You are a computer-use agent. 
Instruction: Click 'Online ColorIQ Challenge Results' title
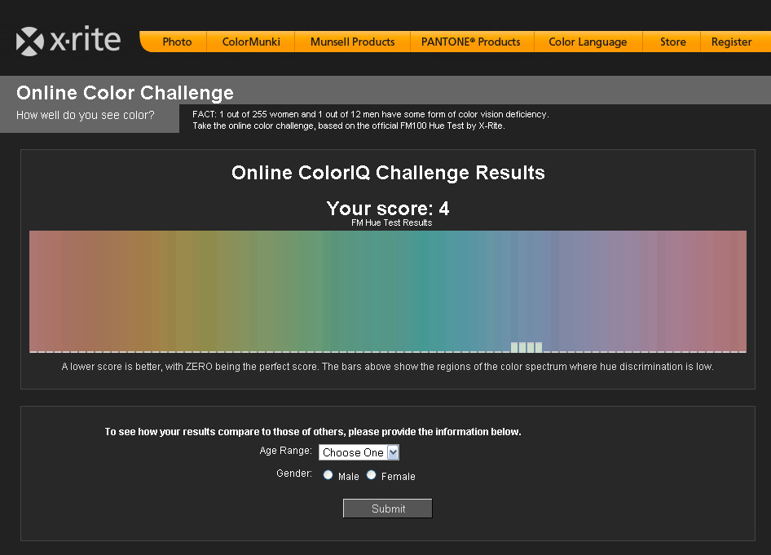(388, 173)
